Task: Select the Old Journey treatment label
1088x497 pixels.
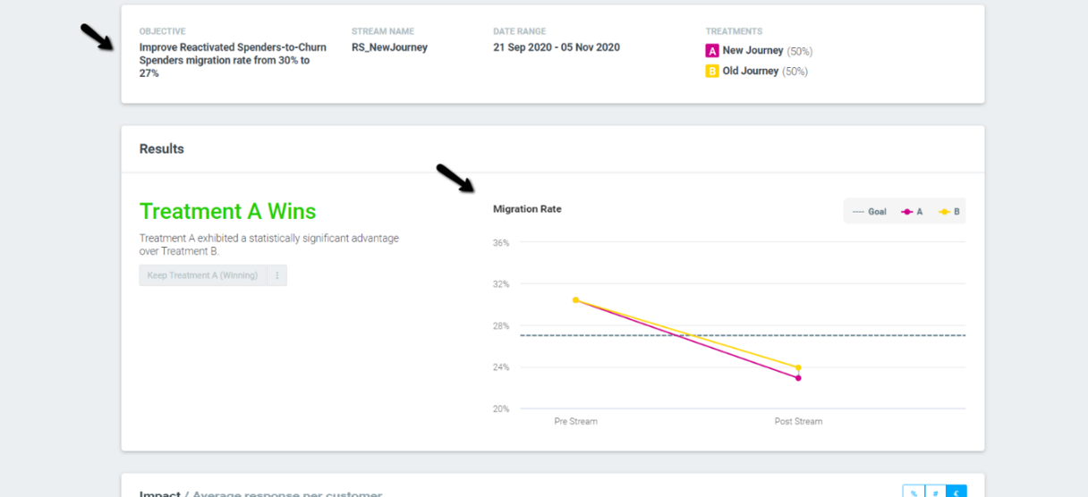Action: 751,72
